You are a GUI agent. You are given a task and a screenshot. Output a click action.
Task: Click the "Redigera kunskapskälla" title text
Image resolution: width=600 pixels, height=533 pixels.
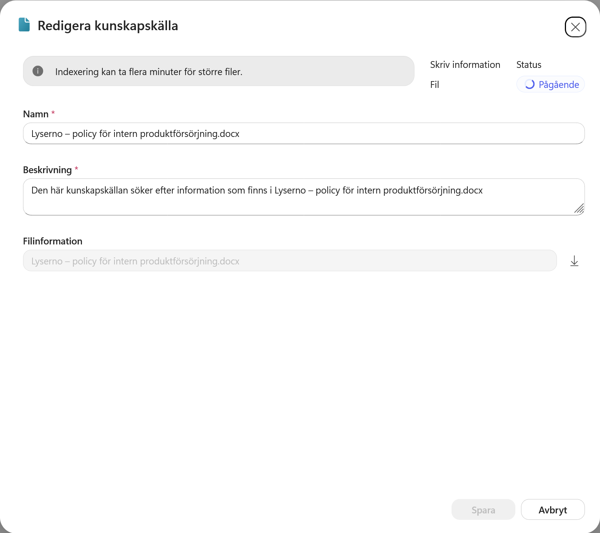[108, 26]
